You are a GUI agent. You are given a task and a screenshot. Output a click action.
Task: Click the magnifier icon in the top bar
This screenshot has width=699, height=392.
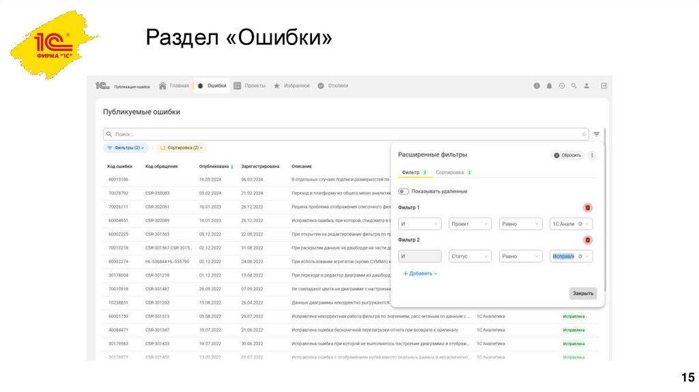[574, 85]
